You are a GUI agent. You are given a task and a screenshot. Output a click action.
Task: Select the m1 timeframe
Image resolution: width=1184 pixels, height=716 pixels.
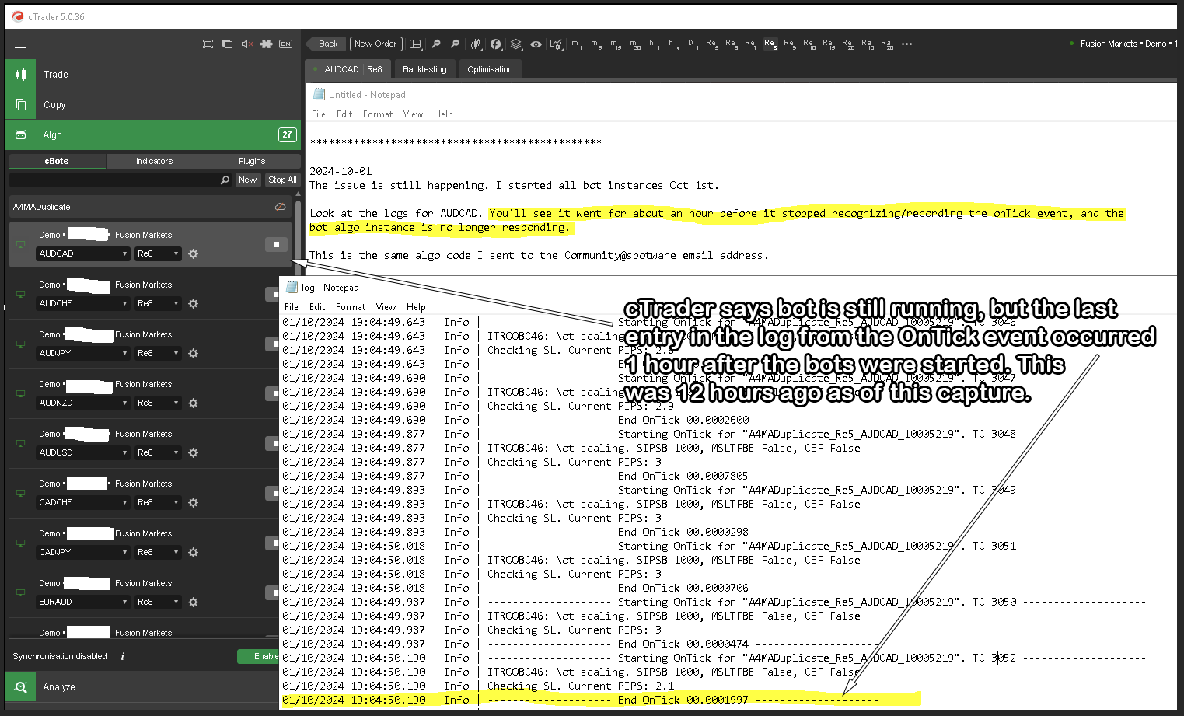[576, 44]
